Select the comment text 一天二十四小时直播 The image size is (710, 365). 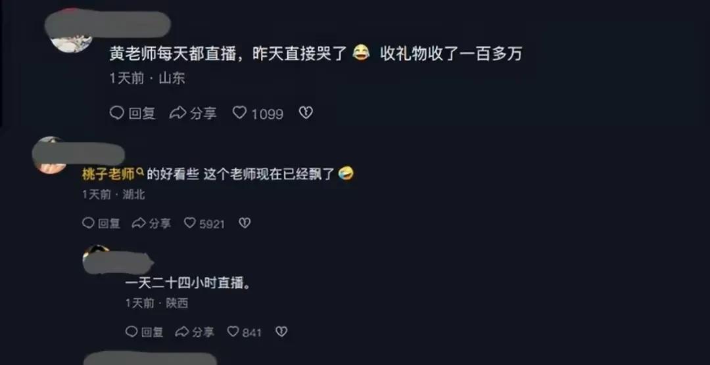tap(187, 284)
